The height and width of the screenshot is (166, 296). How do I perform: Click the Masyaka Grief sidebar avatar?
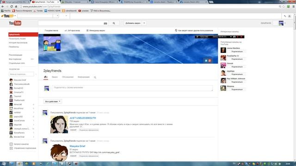tap(11, 80)
